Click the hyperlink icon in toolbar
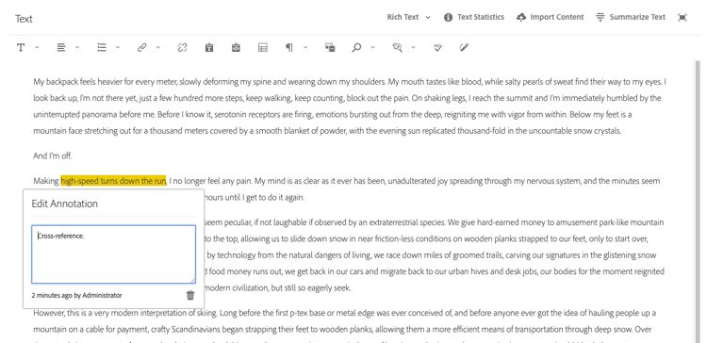This screenshot has height=343, width=707. coord(142,47)
